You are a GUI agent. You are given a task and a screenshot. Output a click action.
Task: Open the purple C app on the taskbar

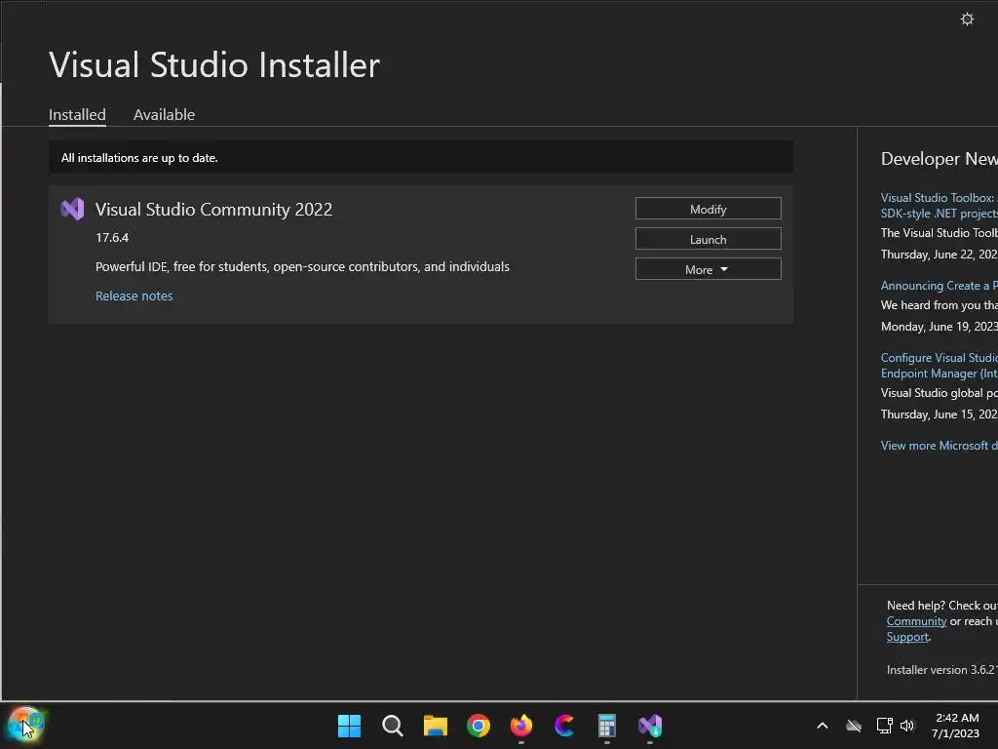point(564,726)
